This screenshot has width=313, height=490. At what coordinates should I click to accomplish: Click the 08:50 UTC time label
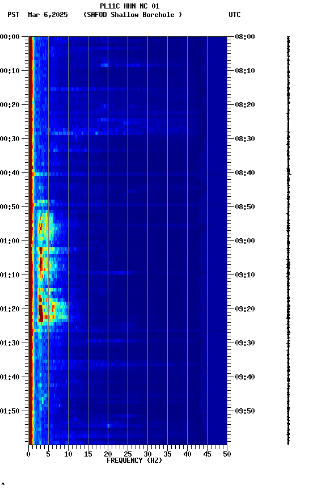click(245, 207)
